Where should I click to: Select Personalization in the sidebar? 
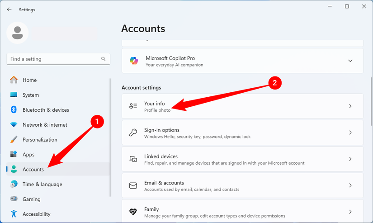click(x=40, y=140)
